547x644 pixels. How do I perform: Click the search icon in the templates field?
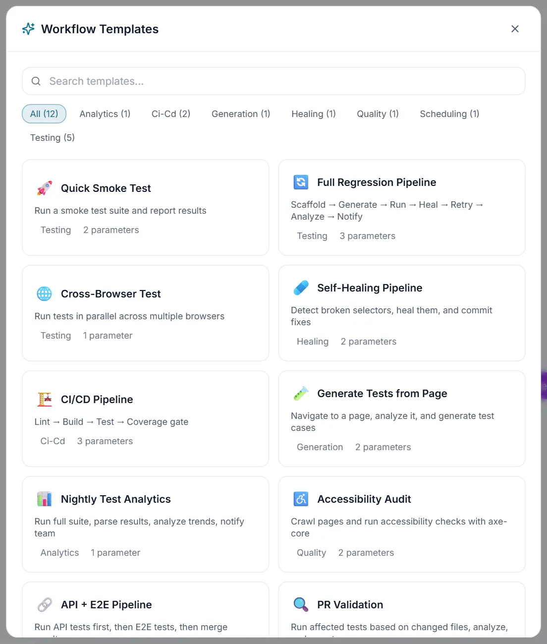pos(36,81)
